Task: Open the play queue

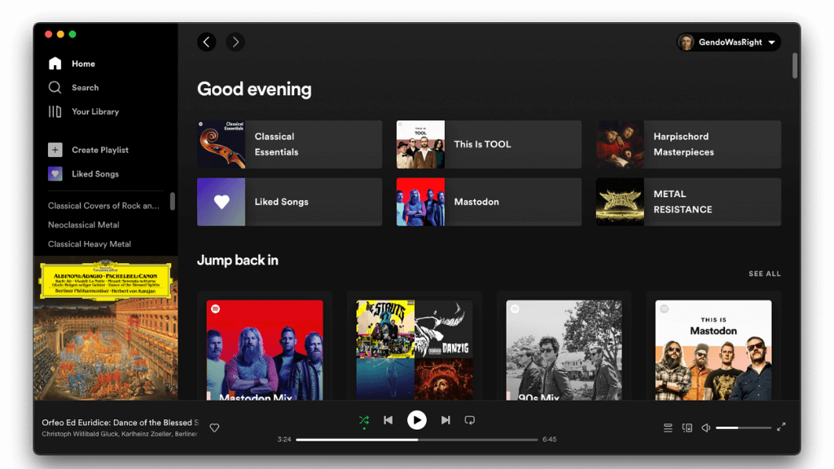Action: [x=668, y=427]
